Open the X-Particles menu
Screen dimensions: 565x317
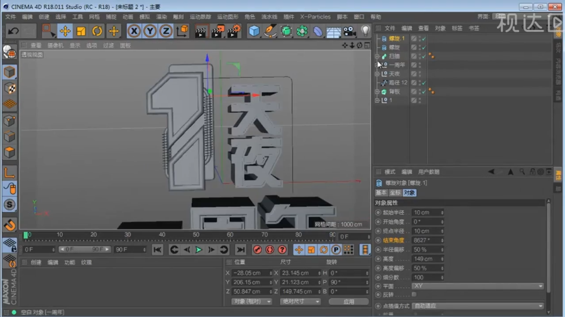click(x=315, y=17)
